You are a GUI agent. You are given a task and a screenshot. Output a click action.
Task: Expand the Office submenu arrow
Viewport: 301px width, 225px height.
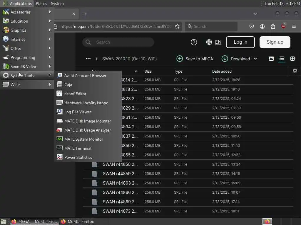[50, 48]
